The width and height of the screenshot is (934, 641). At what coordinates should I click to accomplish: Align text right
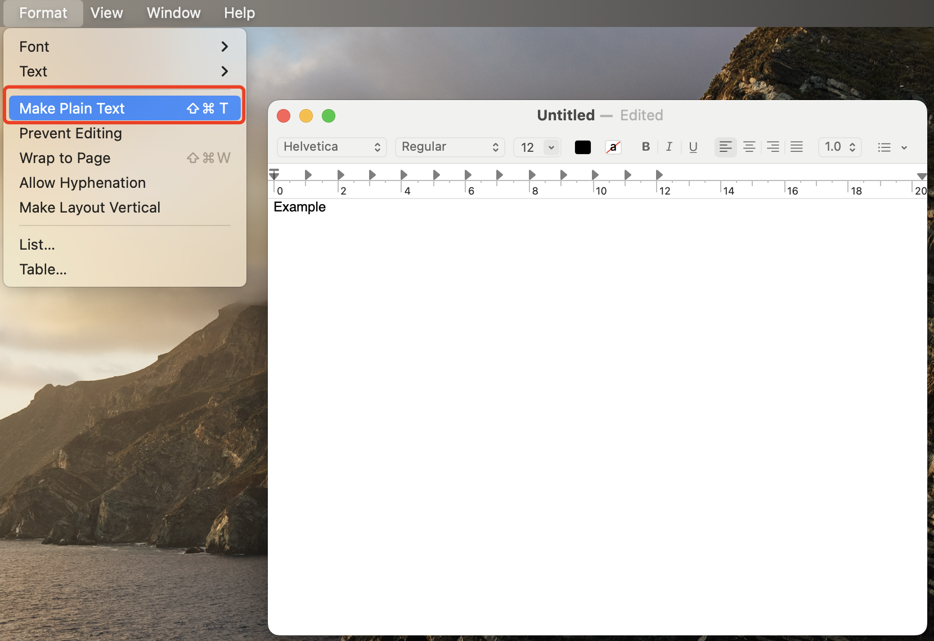[773, 147]
